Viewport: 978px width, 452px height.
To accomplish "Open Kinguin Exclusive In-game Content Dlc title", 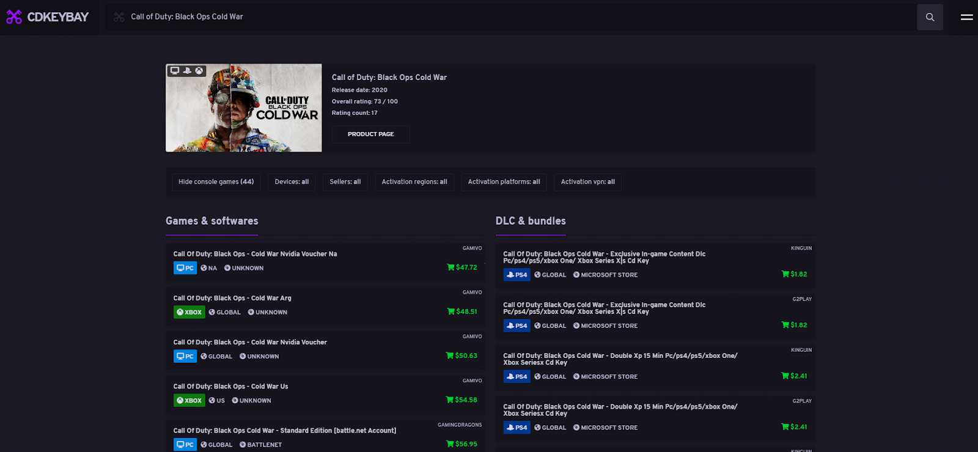I will [605, 257].
